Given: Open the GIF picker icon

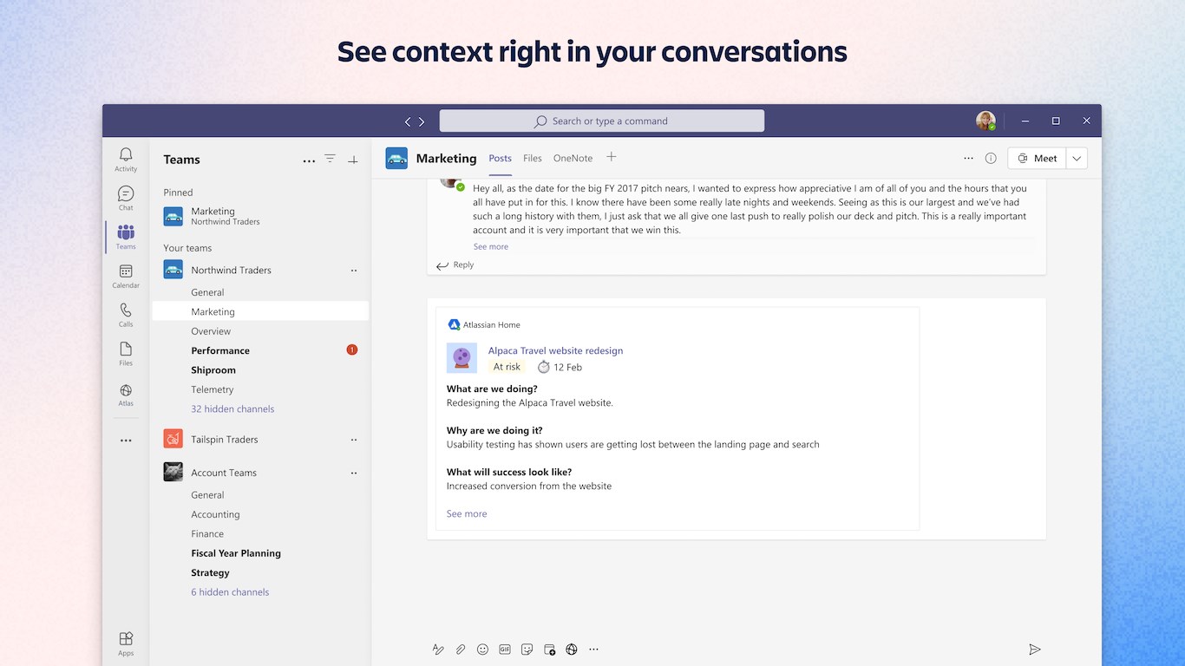Looking at the screenshot, I should coord(505,649).
